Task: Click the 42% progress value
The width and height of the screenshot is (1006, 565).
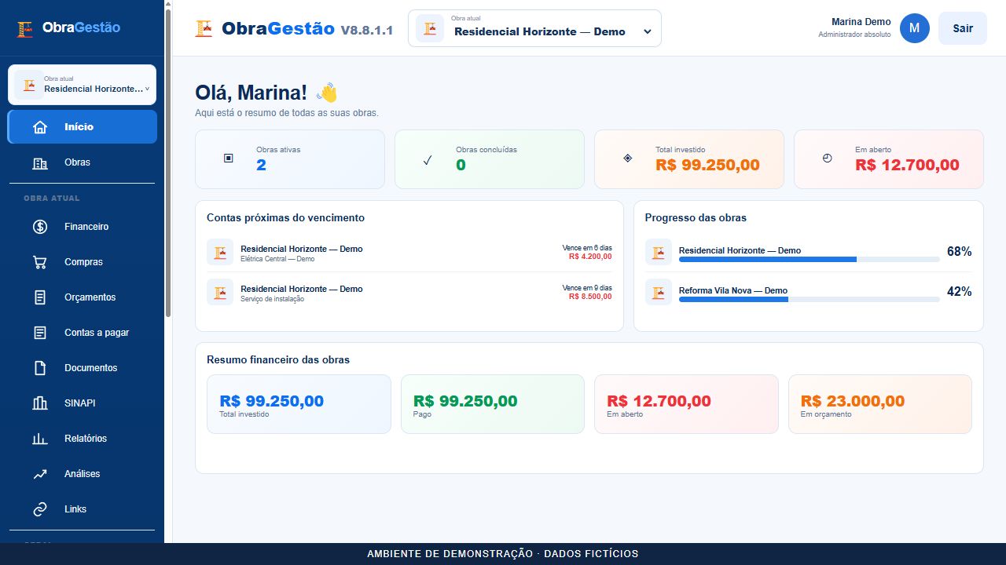Action: tap(960, 292)
